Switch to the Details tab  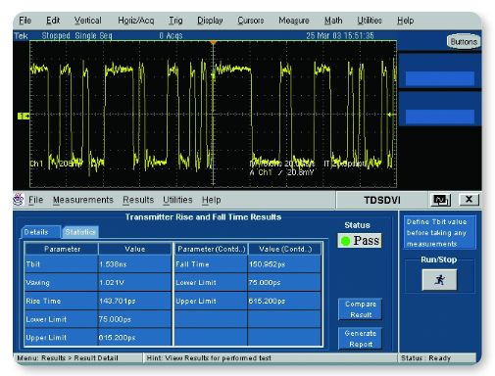40,232
